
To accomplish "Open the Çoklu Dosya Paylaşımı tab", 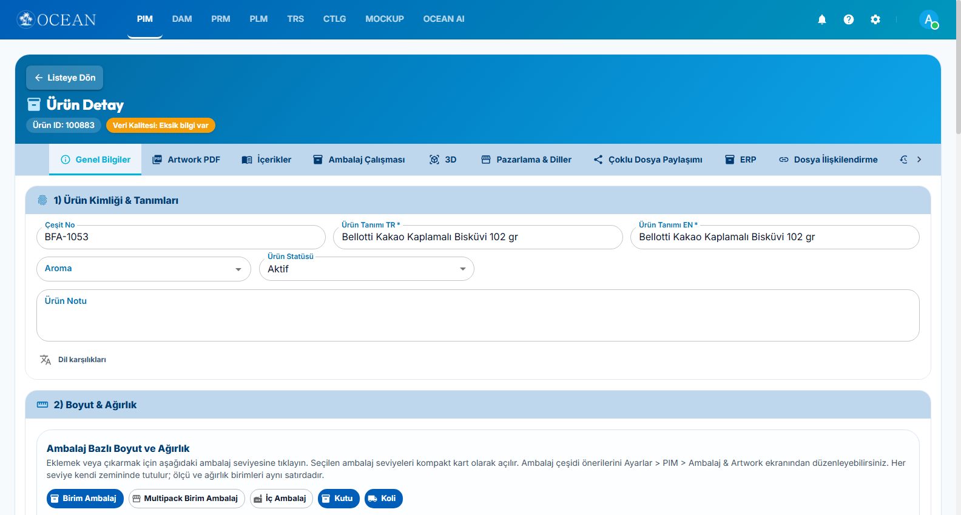I will point(648,160).
